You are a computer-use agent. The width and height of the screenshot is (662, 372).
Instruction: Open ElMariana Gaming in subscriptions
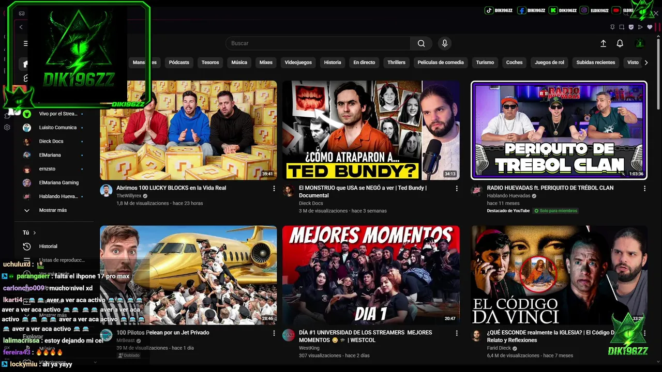[x=54, y=183]
